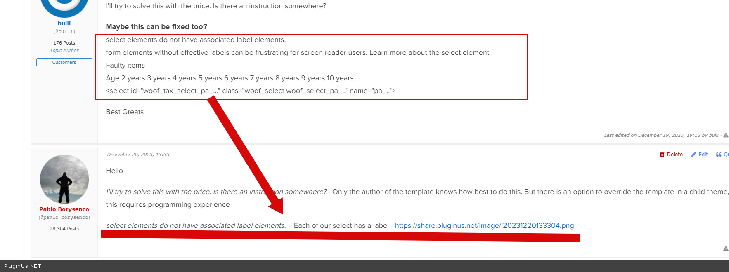Click the Topic Author label
The height and width of the screenshot is (272, 729).
(64, 50)
